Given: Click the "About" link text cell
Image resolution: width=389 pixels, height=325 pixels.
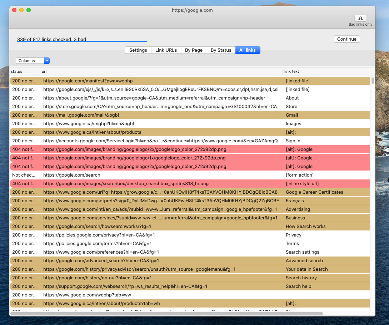Looking at the screenshot, I should click(x=292, y=98).
